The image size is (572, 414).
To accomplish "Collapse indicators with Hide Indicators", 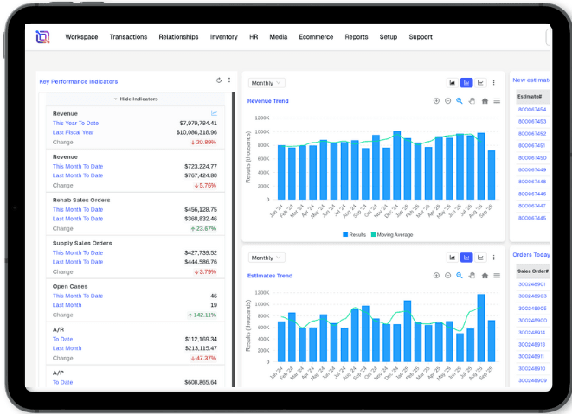I will [x=136, y=99].
